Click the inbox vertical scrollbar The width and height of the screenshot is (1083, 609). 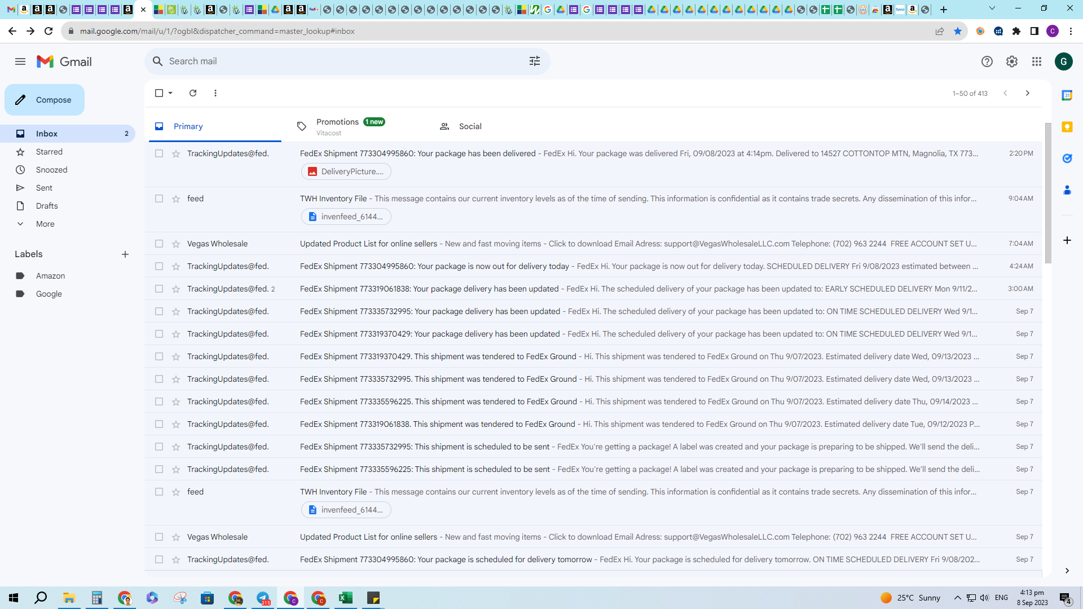pyautogui.click(x=1048, y=193)
